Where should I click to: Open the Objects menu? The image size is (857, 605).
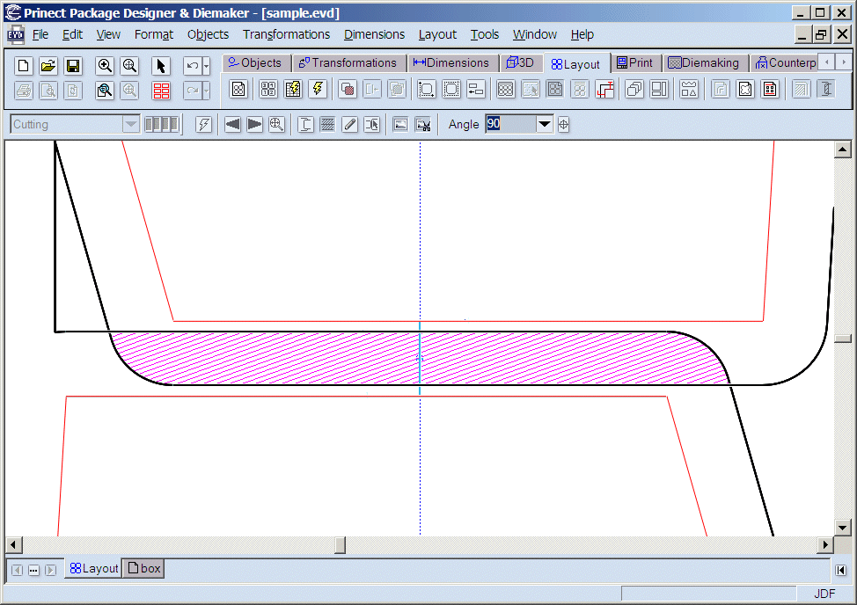pos(208,34)
